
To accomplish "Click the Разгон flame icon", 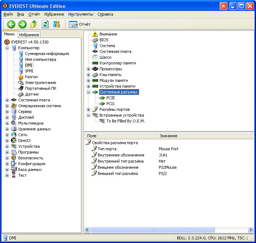I will (x=21, y=77).
